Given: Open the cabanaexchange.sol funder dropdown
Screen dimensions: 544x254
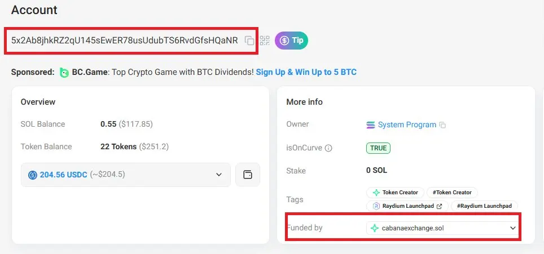Looking at the screenshot, I should click(x=442, y=228).
